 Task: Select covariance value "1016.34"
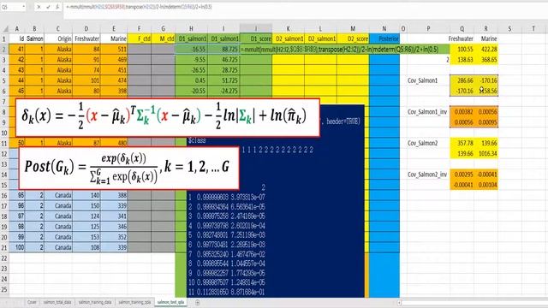tap(486, 153)
